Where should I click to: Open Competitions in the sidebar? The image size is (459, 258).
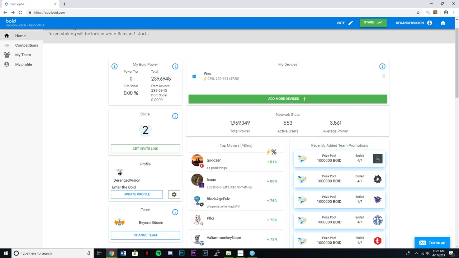coord(22,45)
